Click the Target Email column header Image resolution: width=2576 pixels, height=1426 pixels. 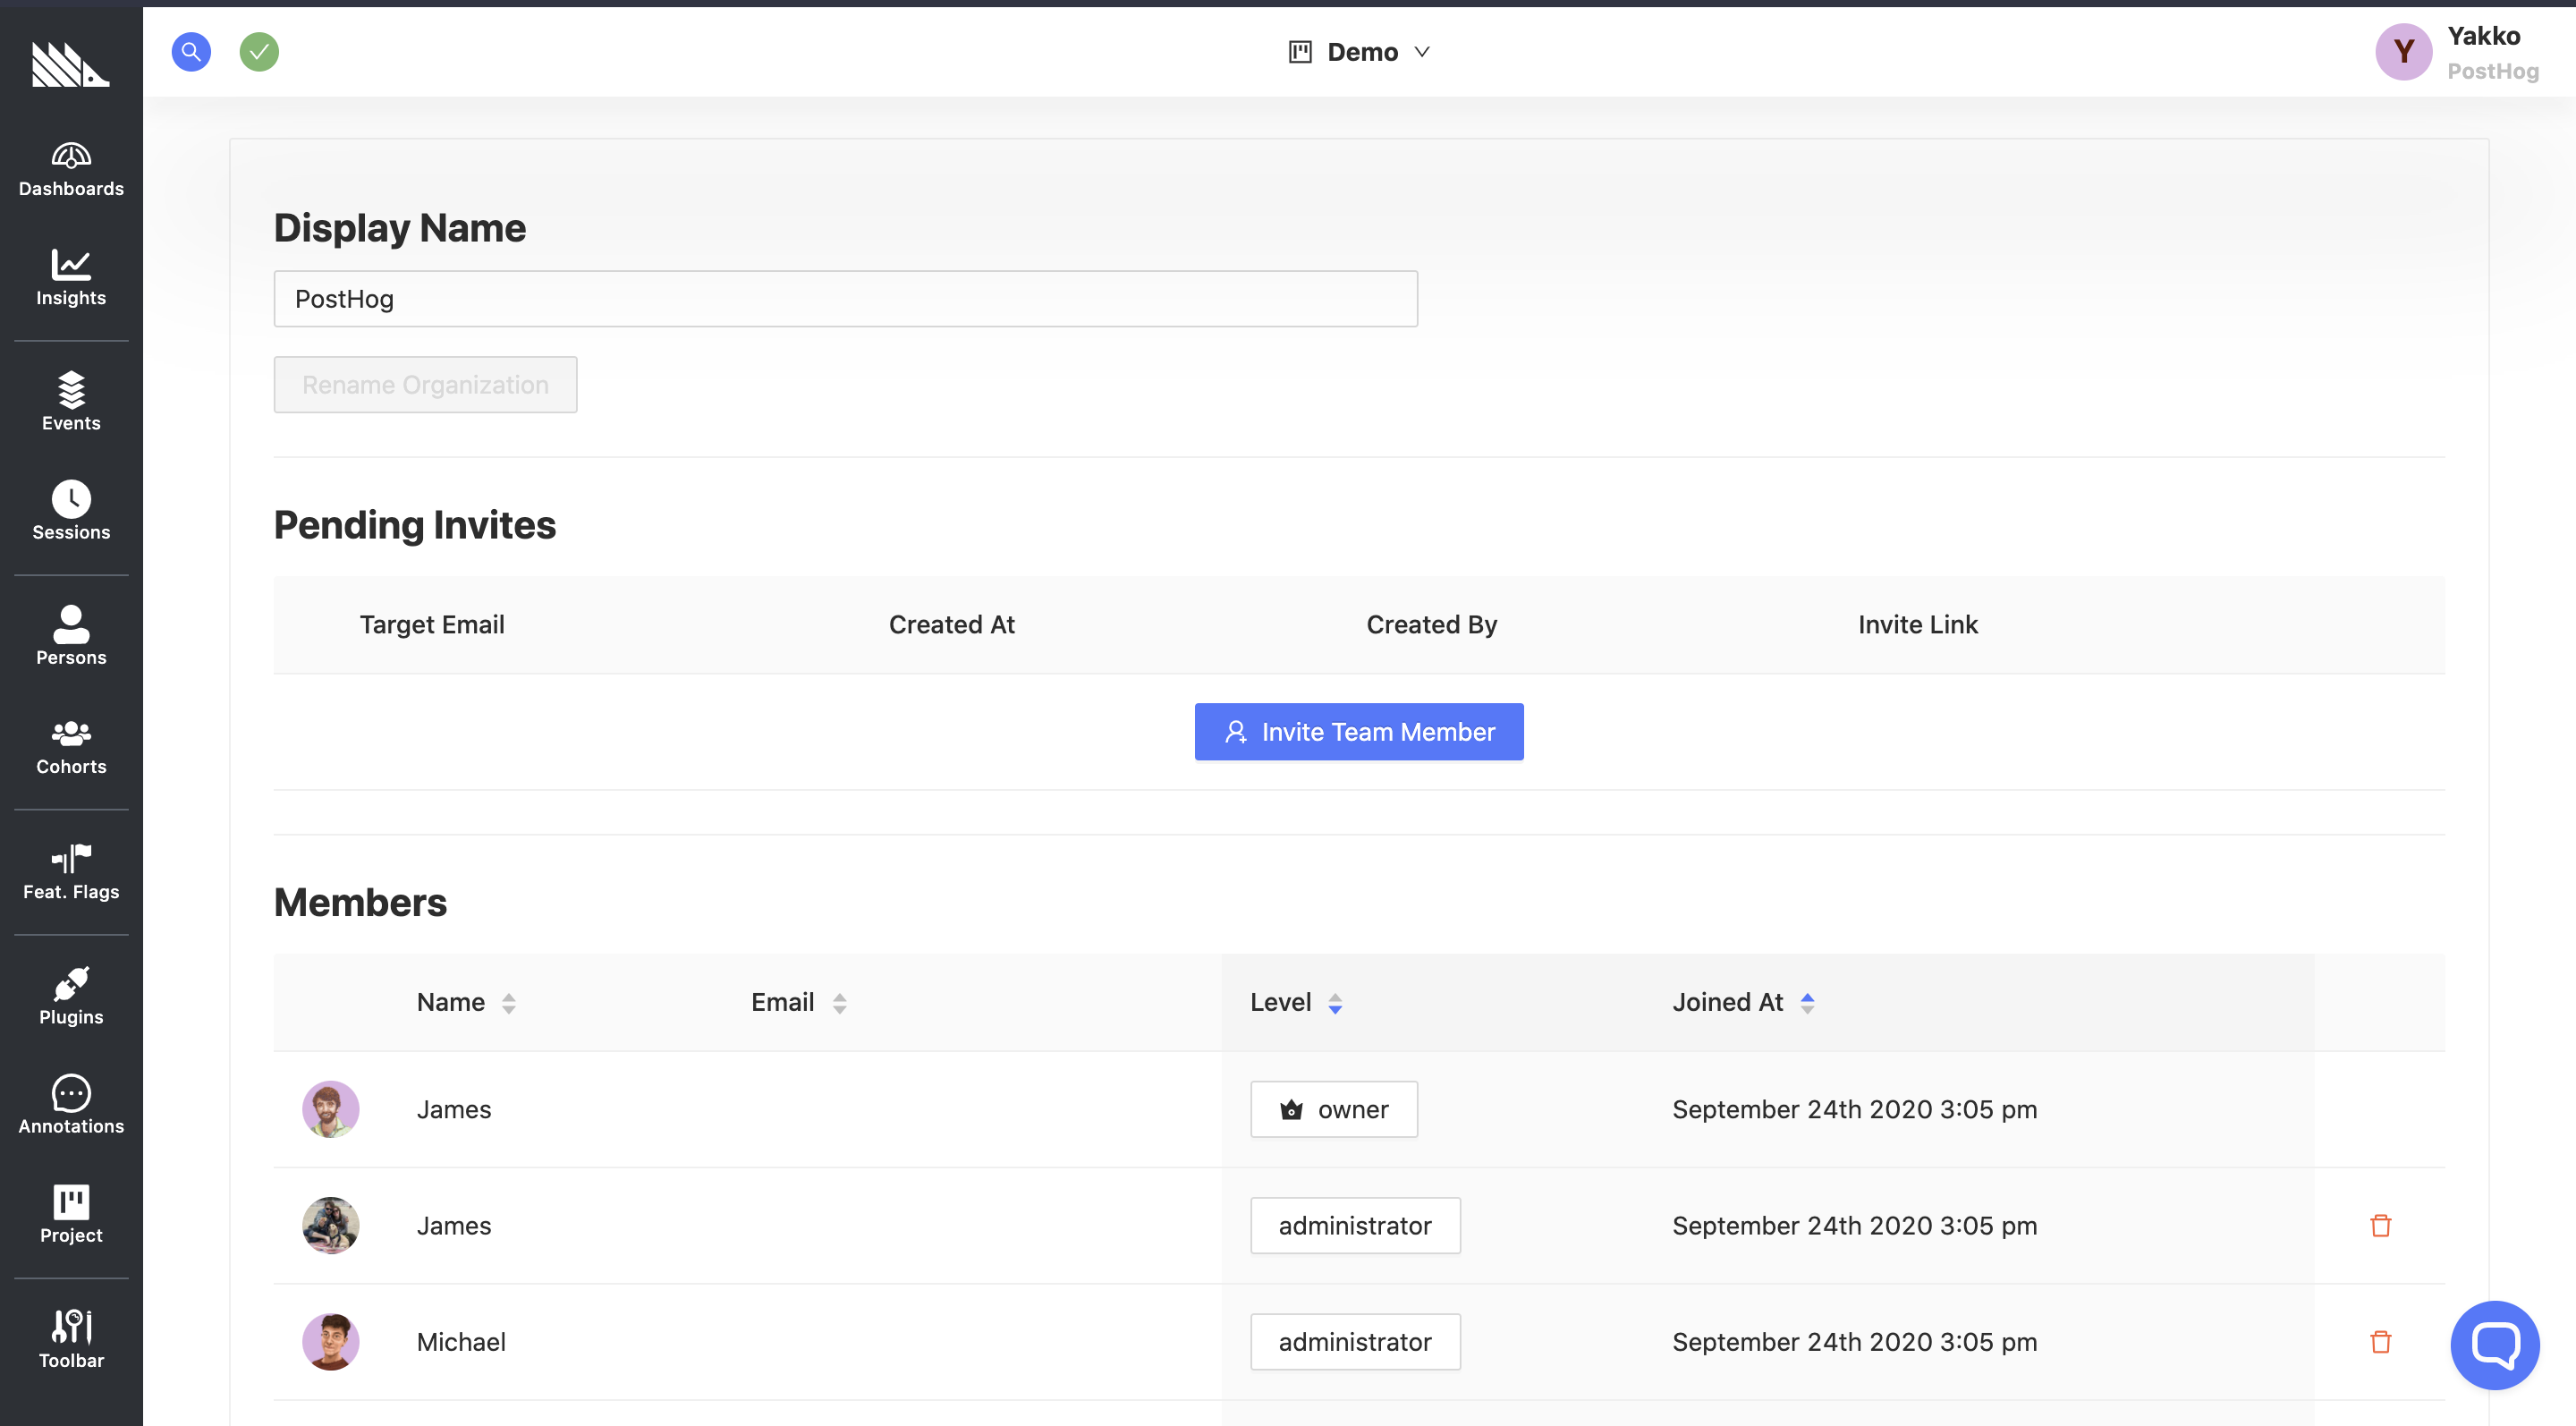432,624
